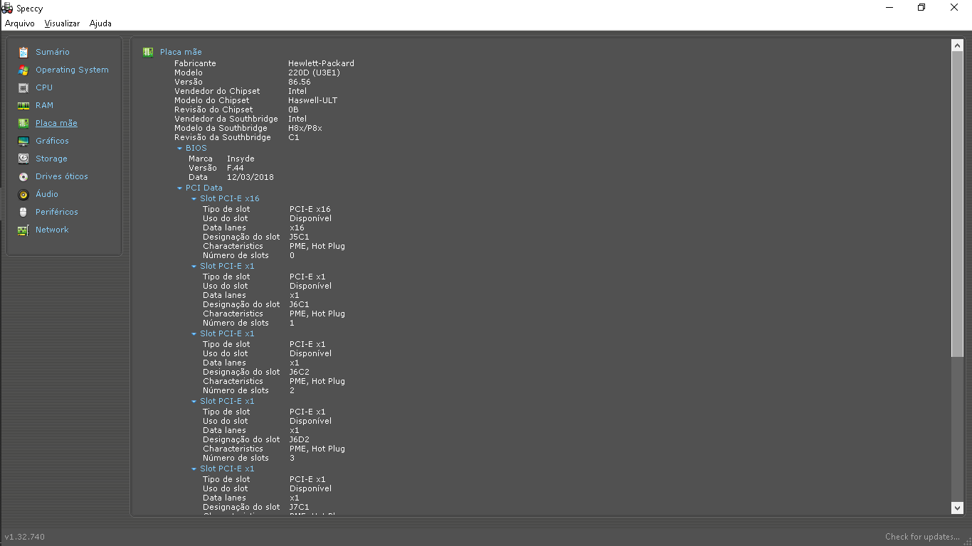
Task: Open the Arquivo menu
Action: point(20,23)
